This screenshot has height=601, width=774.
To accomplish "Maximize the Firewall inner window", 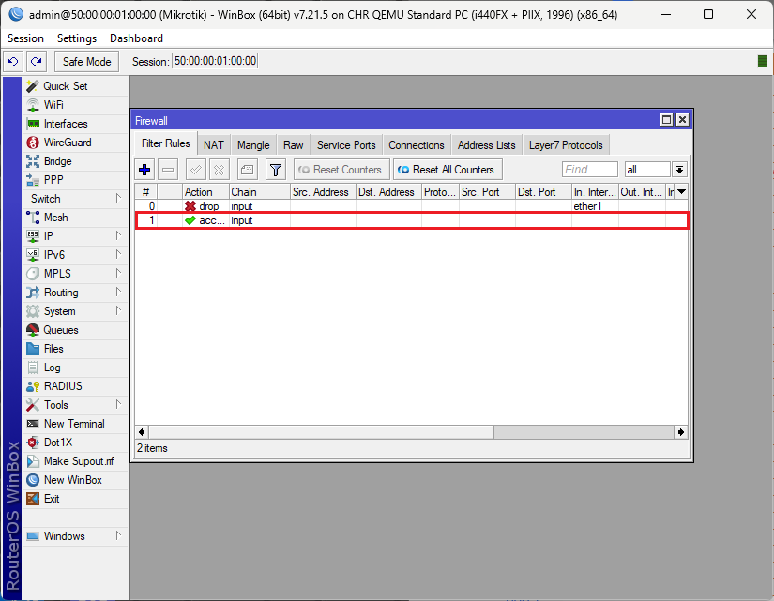I will (x=666, y=119).
